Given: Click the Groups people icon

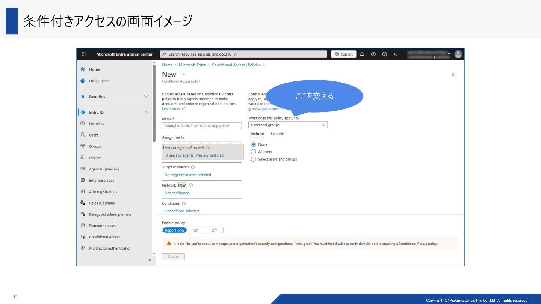Looking at the screenshot, I should [x=83, y=146].
